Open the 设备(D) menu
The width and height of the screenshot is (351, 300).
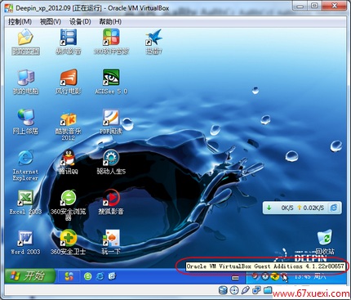[80, 22]
